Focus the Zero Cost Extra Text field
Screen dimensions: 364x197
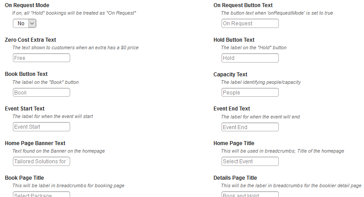coord(41,58)
